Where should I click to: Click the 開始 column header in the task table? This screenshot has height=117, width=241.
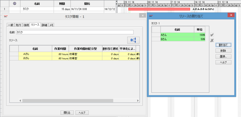[87, 4]
